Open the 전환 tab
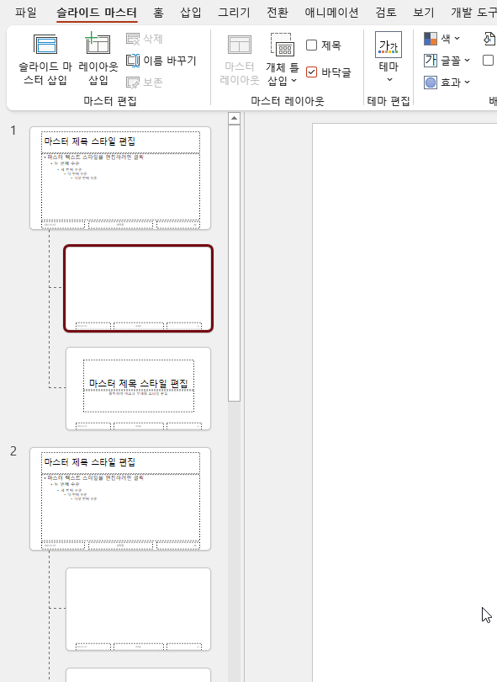The width and height of the screenshot is (497, 682). tap(278, 13)
